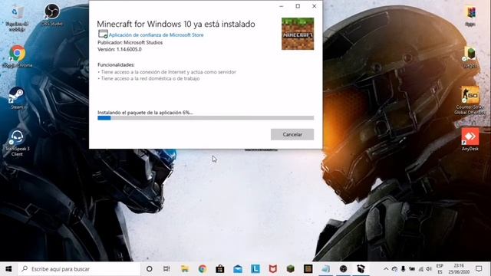The image size is (491, 276).
Task: Minimize the installer window
Action: (282, 6)
